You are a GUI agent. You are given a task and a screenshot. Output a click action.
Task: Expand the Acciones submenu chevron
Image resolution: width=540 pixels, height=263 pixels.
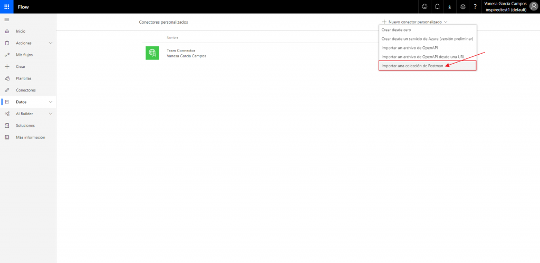[51, 43]
